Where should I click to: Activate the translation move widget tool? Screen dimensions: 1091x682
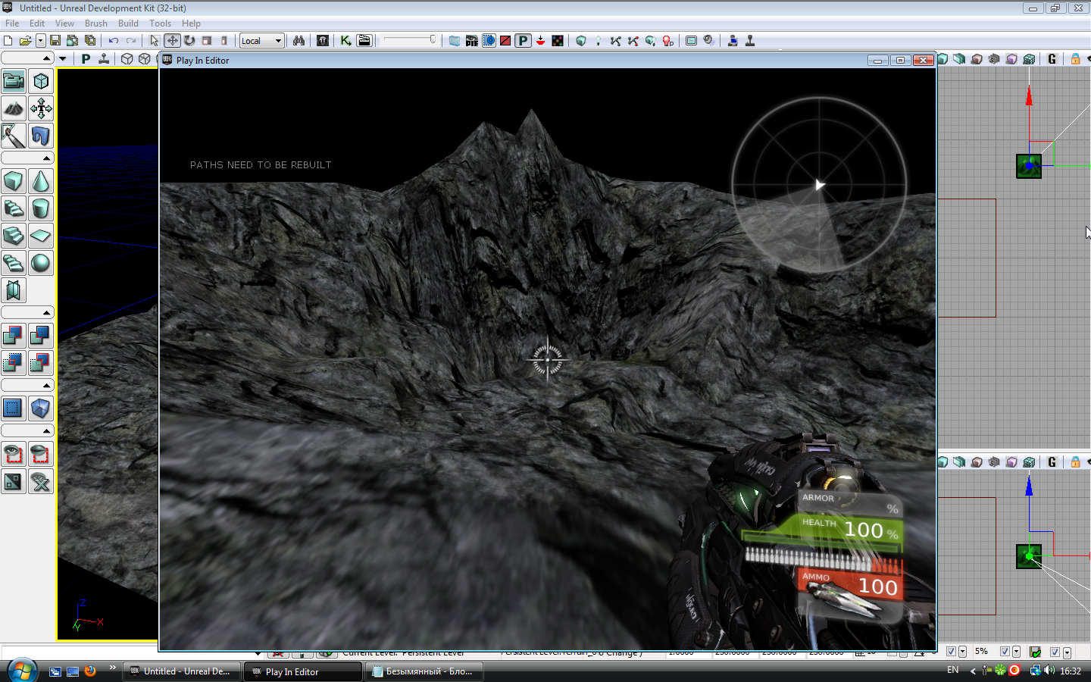173,41
